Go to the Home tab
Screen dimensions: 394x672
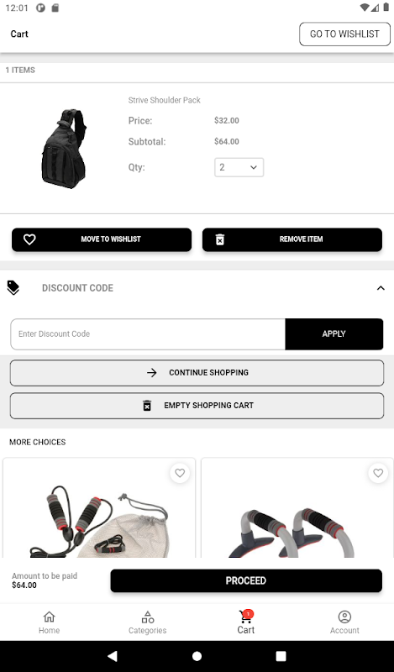50,622
